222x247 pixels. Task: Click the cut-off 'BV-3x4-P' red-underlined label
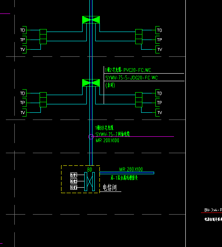213,210
